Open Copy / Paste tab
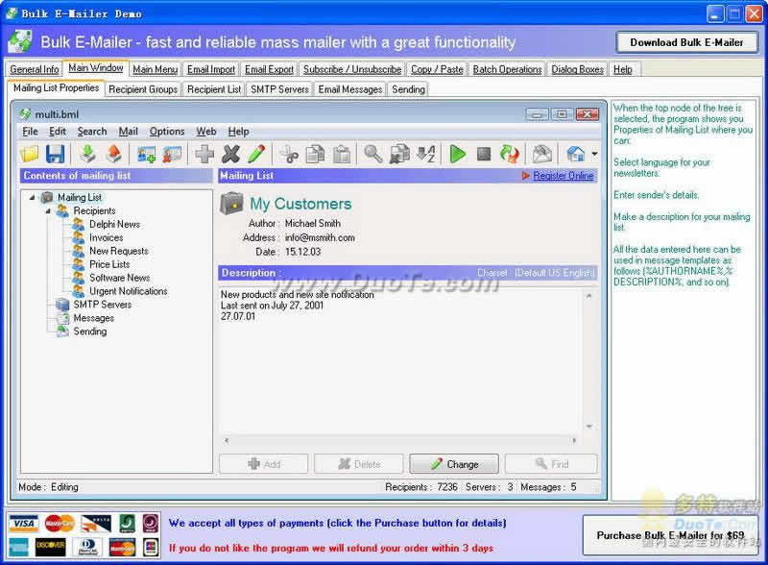 click(x=437, y=69)
